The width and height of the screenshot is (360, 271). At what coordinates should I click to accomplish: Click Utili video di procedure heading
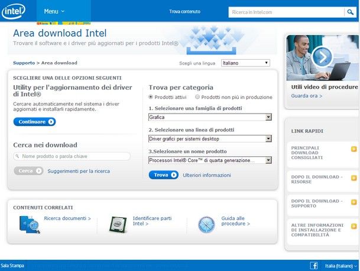325,87
